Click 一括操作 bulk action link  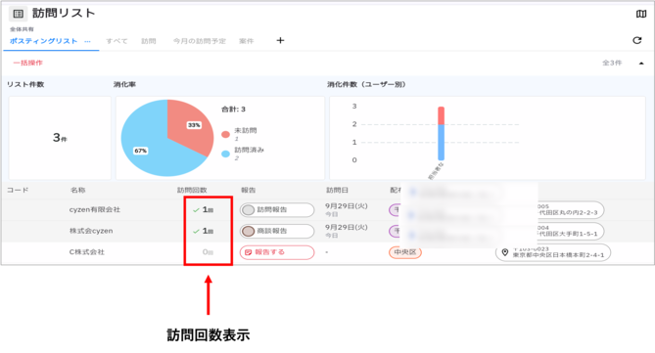tap(27, 63)
